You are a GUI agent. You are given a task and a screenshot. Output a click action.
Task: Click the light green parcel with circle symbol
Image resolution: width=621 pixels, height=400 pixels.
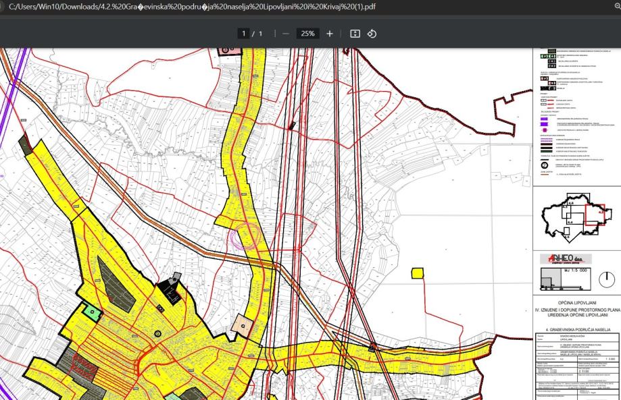point(92,311)
